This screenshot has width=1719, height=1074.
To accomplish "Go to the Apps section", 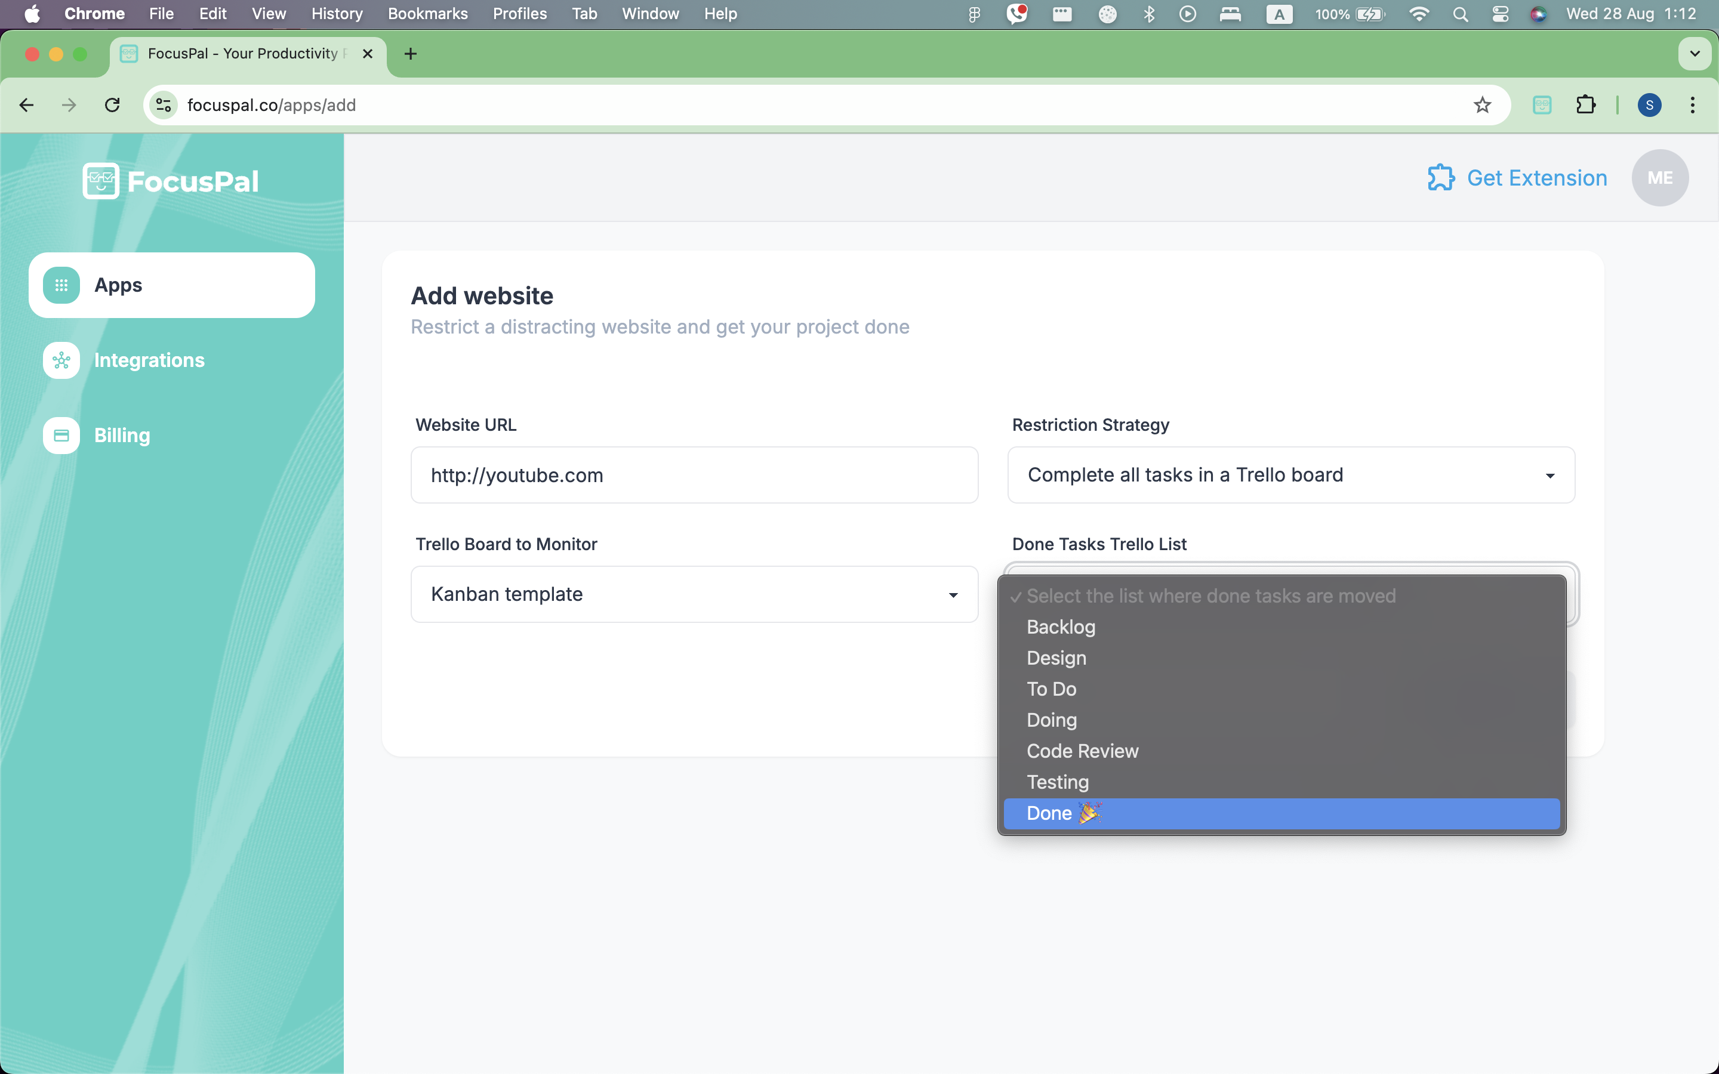I will [171, 285].
